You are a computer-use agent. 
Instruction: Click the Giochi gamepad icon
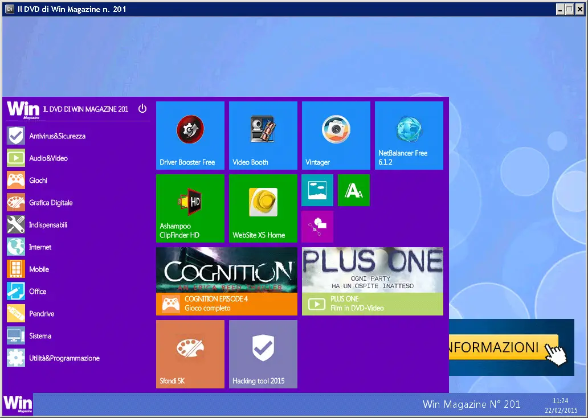coord(16,181)
